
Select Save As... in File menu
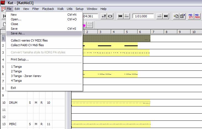click(44, 33)
